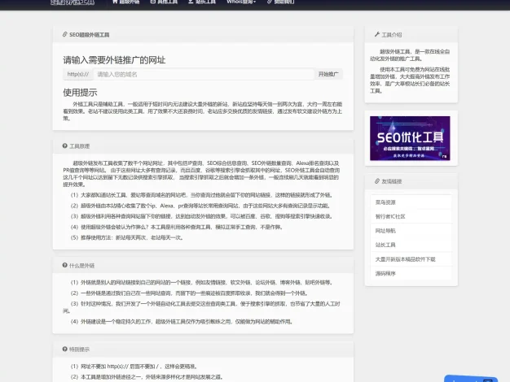The image size is (510, 382).
Task: Click the question icon beside 工具原理
Action: [64, 146]
